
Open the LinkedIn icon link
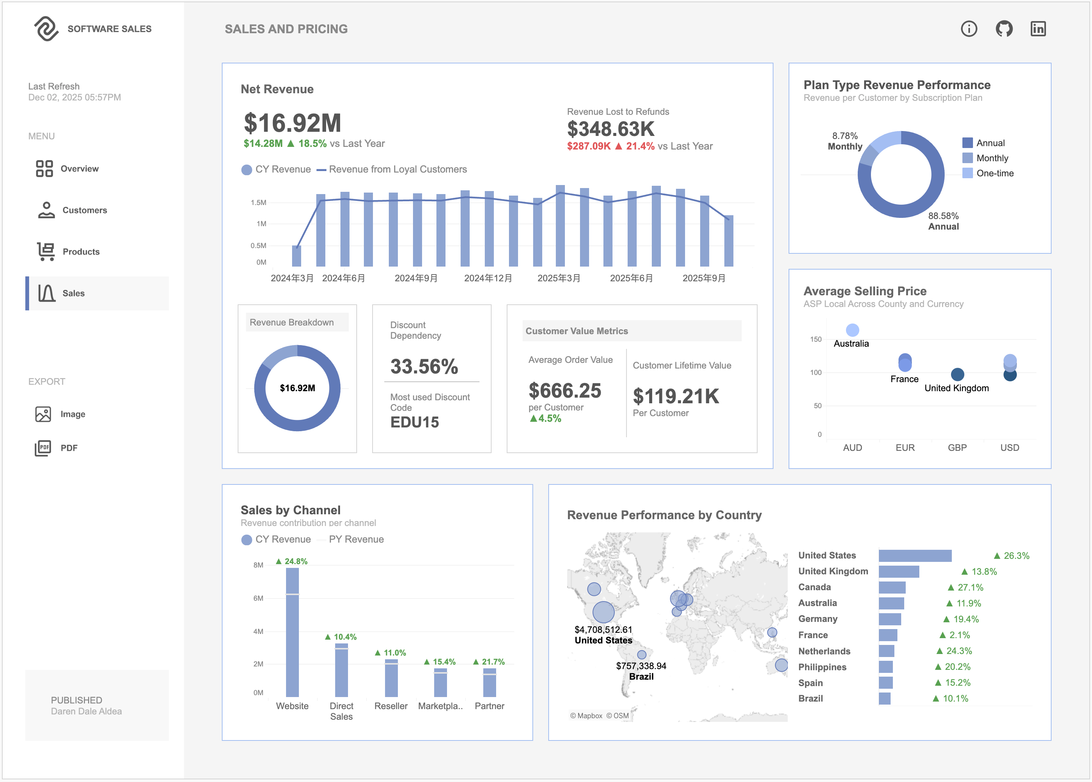pos(1038,29)
